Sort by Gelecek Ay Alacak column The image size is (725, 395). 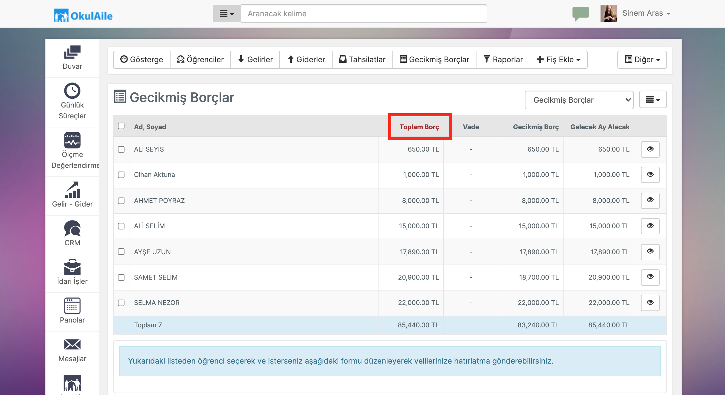coord(600,127)
